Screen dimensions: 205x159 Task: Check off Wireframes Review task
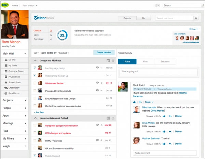click(35, 83)
